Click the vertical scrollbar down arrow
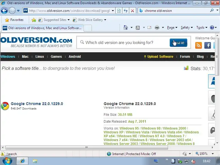Screen dimensions: 220x165 217,143
